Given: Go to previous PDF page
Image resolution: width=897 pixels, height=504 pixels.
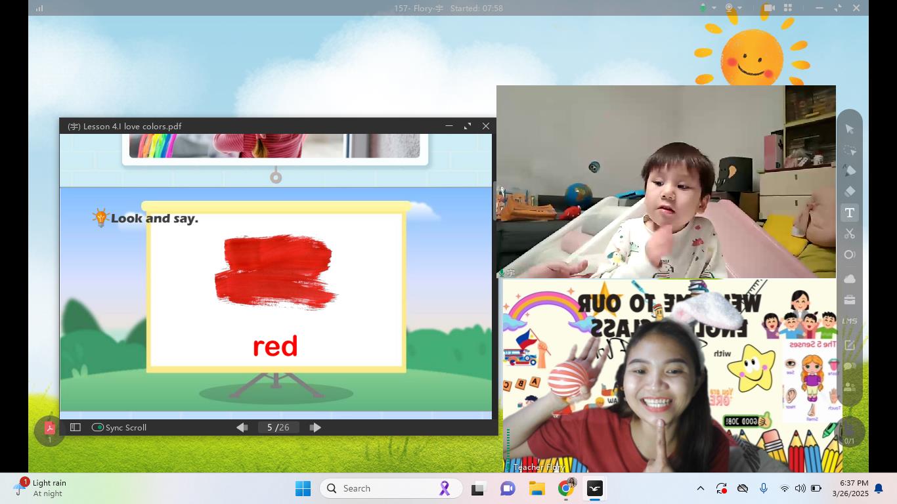Looking at the screenshot, I should [242, 427].
